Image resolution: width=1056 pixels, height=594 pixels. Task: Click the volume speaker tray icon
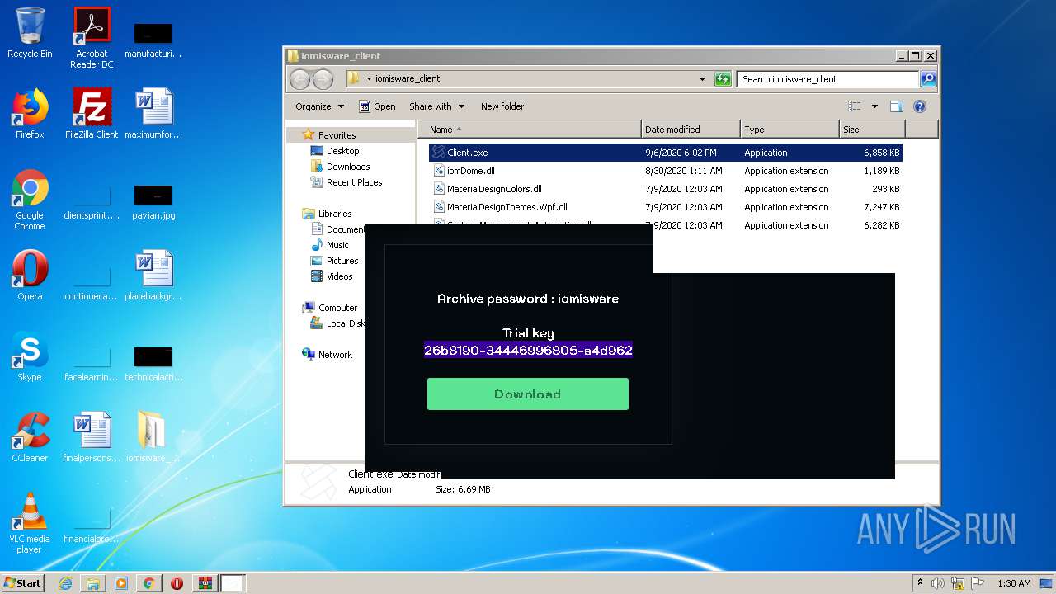tap(938, 583)
